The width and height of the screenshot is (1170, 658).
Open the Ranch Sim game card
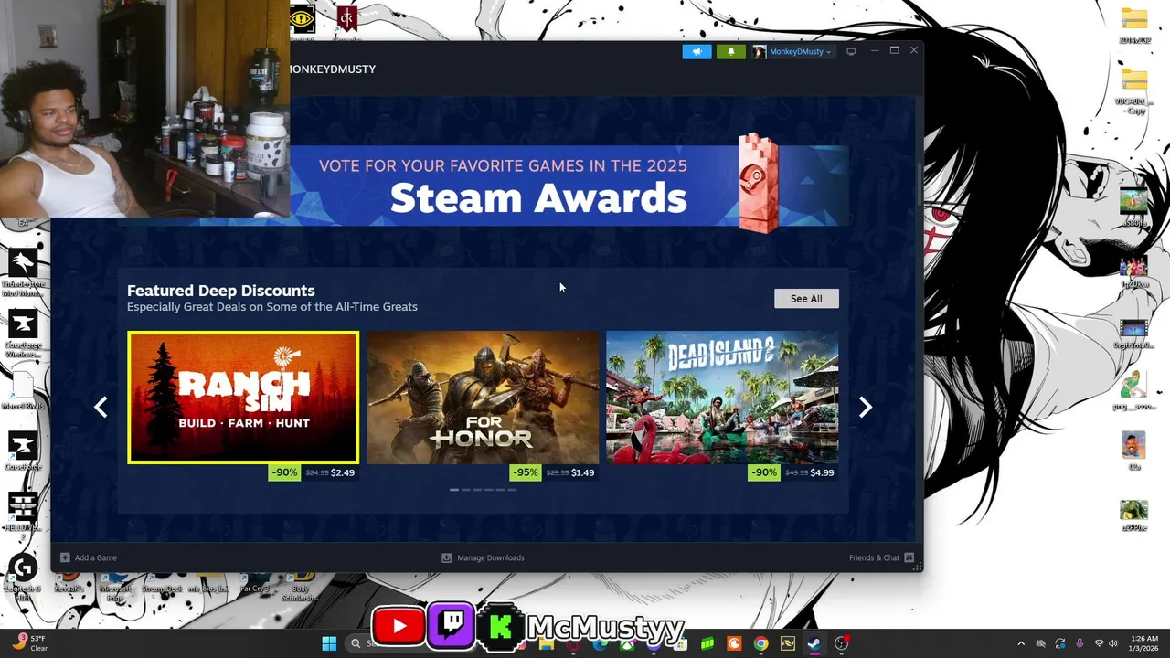[x=243, y=398]
